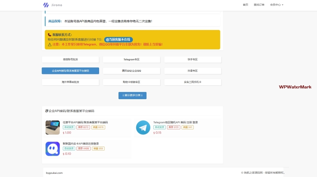Click the 库存 3721 stock badge
Screen dimensions: 317x177
coord(174,127)
